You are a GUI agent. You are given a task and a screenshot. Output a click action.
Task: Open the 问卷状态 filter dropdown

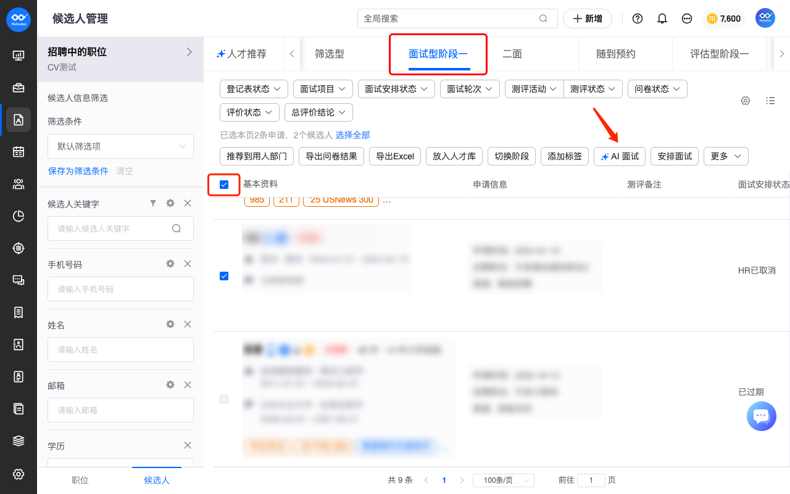[x=657, y=89]
